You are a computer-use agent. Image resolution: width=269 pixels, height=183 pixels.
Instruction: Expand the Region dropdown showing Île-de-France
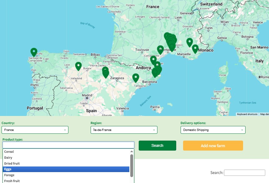(x=124, y=130)
